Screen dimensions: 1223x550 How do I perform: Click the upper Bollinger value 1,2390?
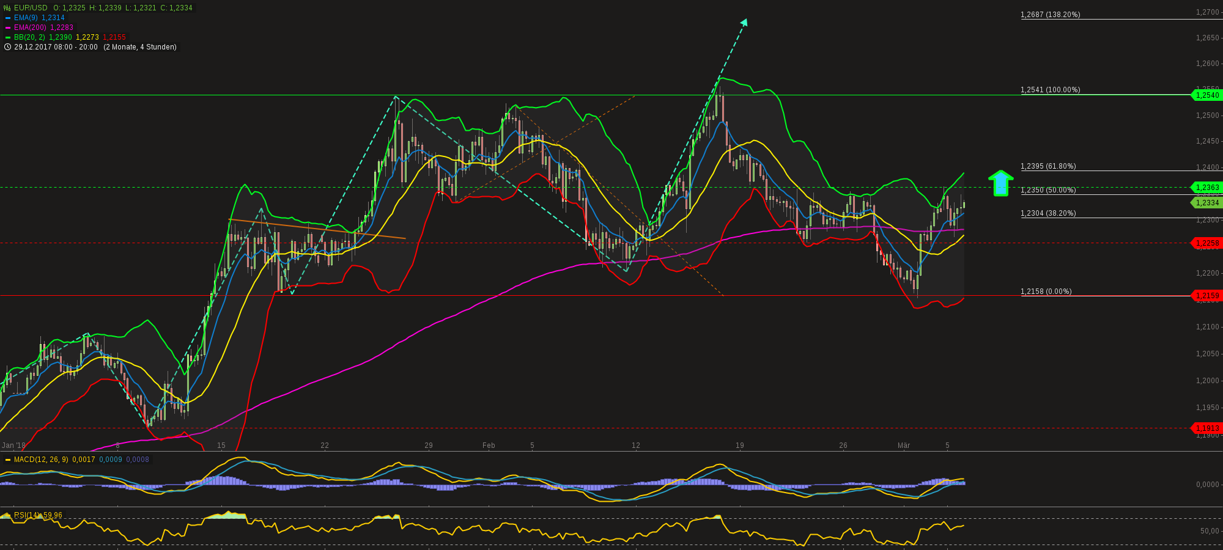[x=61, y=37]
